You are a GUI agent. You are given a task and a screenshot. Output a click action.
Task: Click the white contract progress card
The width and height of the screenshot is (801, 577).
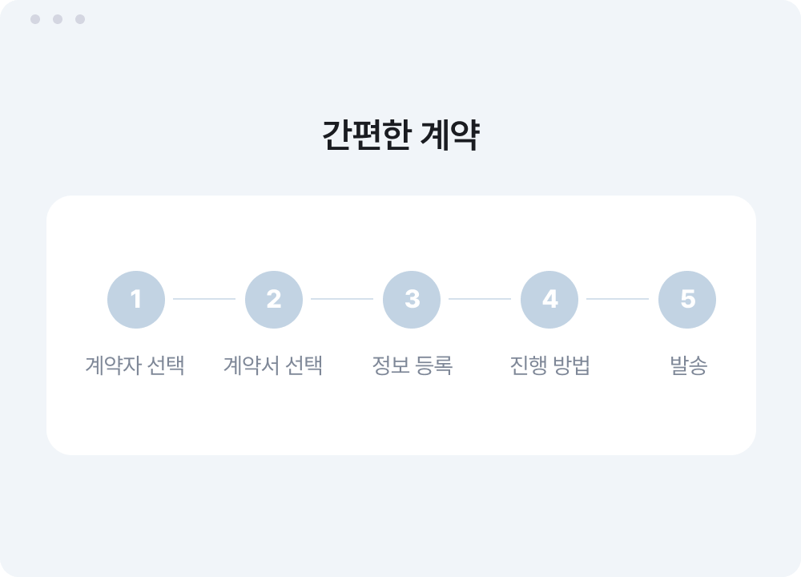click(x=400, y=417)
